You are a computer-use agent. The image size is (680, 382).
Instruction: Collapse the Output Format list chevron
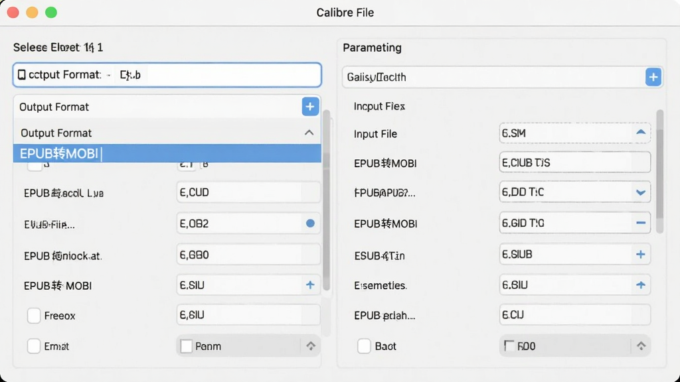click(309, 133)
